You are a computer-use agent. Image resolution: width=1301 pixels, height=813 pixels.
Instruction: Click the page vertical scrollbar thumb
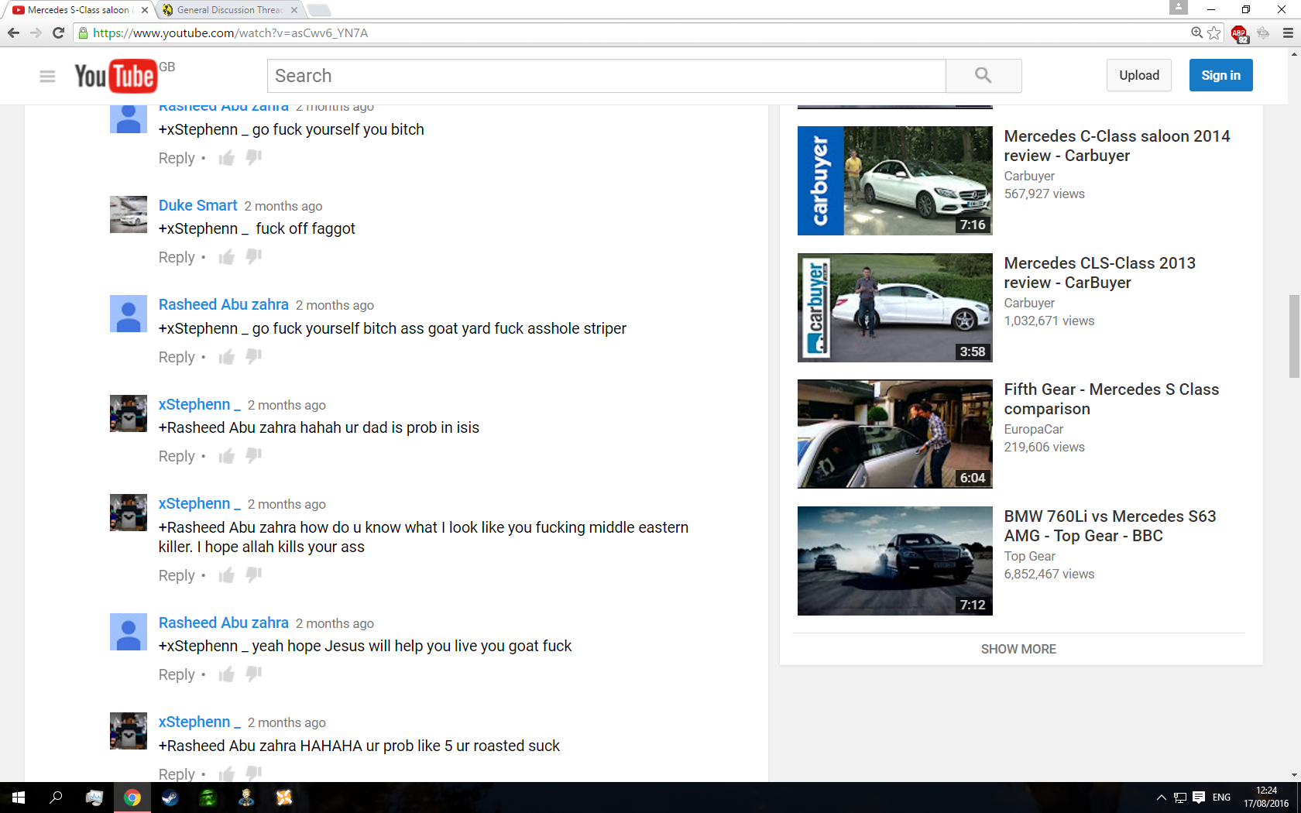pos(1294,336)
